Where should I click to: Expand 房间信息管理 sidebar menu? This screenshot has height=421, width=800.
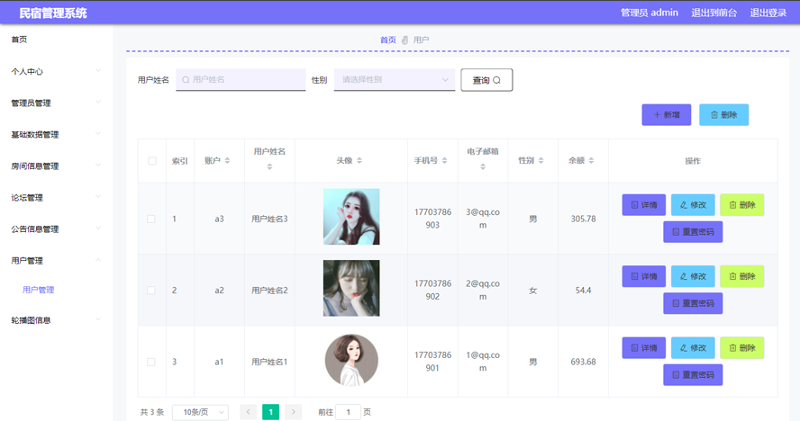click(56, 166)
